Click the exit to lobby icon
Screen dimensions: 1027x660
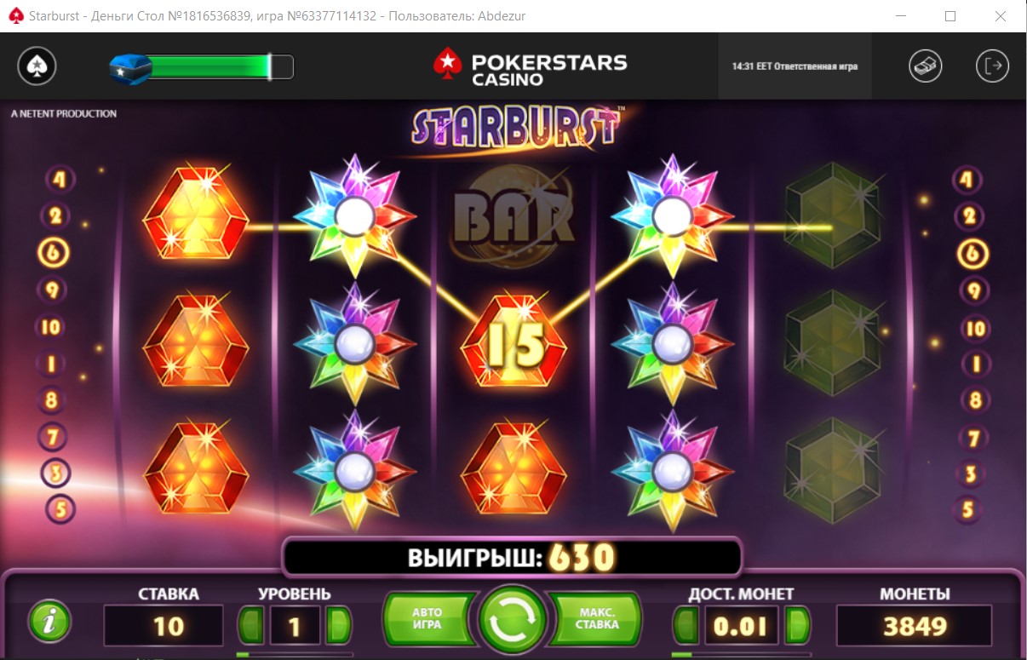[992, 66]
